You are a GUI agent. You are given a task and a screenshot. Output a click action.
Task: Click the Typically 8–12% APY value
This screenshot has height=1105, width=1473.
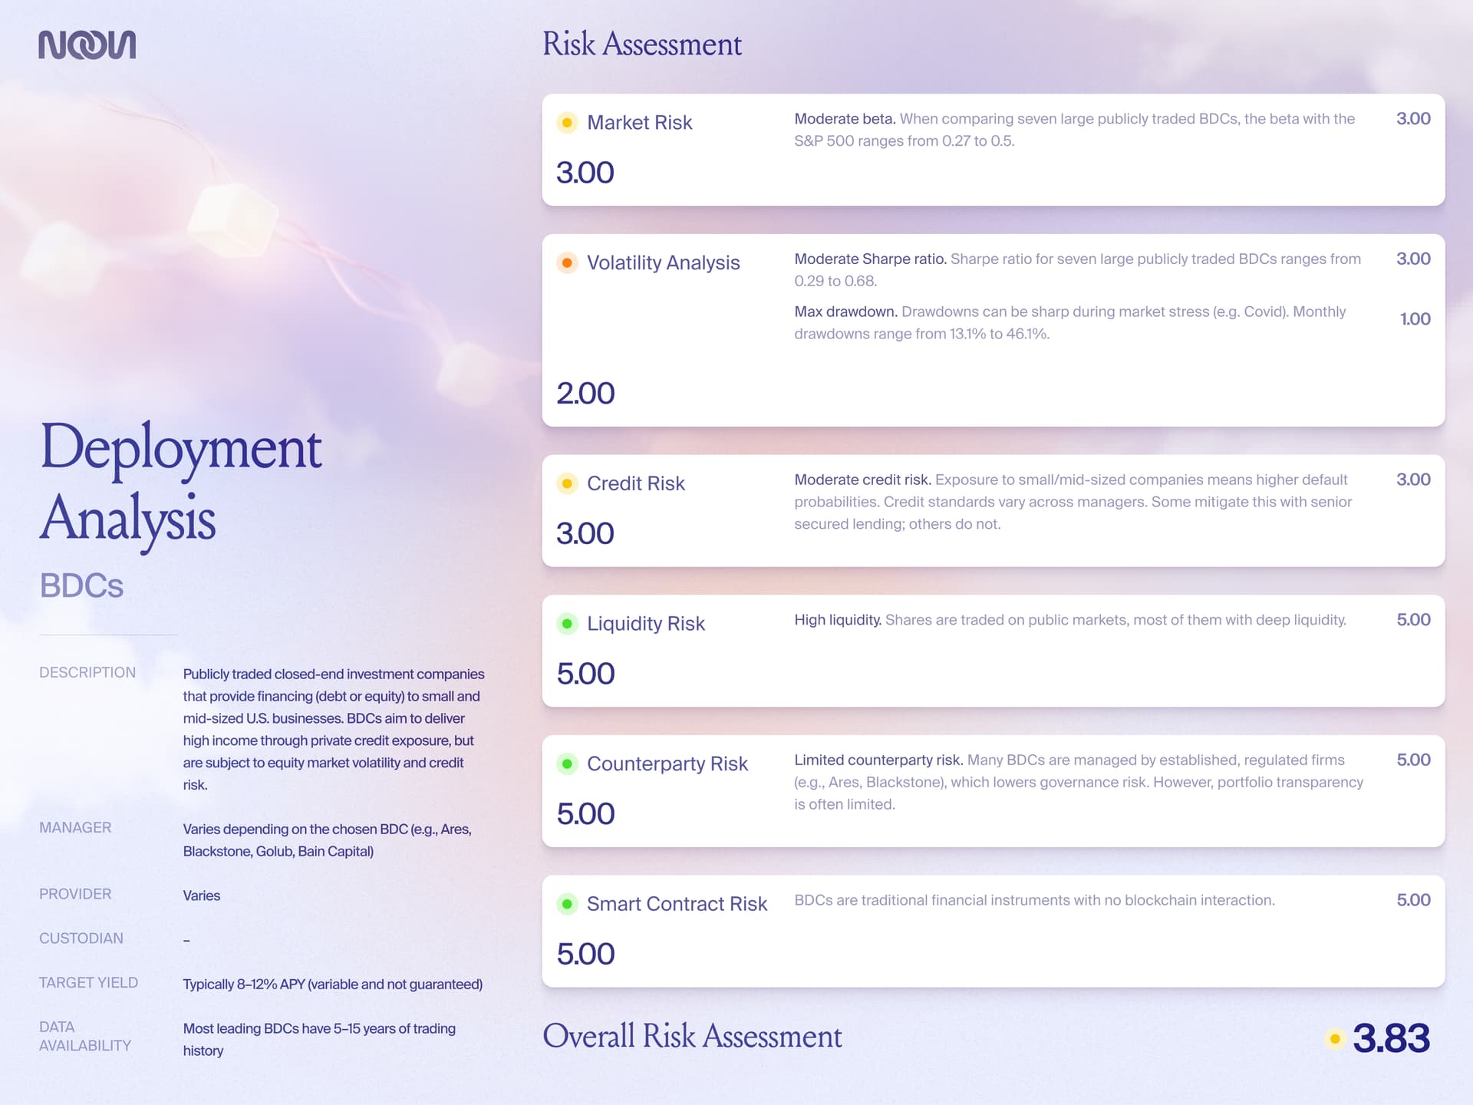click(333, 985)
